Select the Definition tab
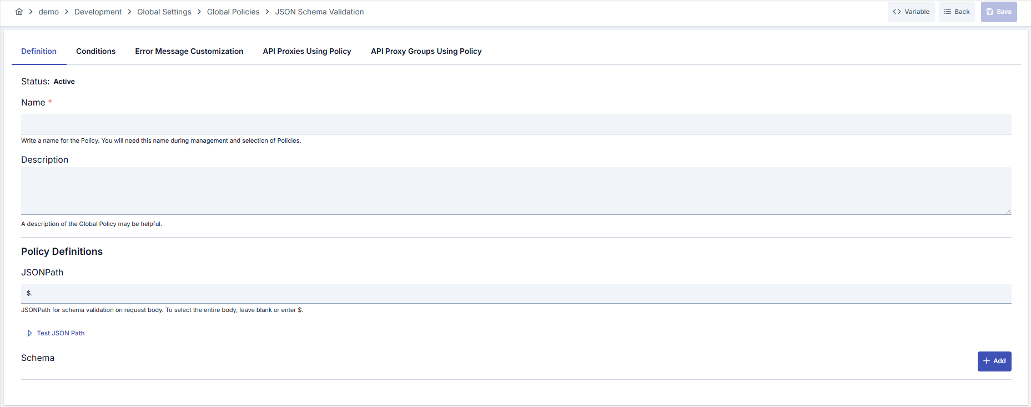This screenshot has width=1031, height=407. (39, 51)
